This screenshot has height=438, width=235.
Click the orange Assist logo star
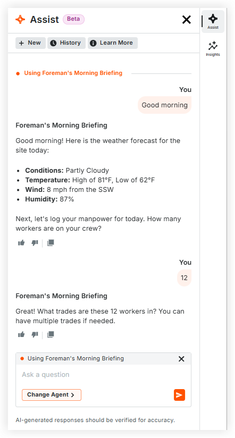[20, 20]
